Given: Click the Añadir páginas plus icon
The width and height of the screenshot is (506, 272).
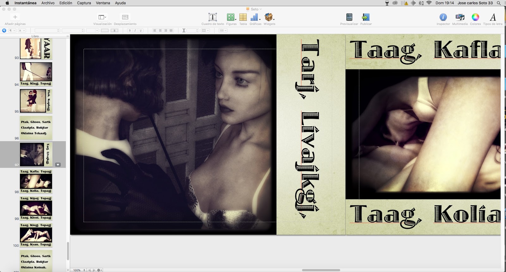Looking at the screenshot, I should point(15,17).
